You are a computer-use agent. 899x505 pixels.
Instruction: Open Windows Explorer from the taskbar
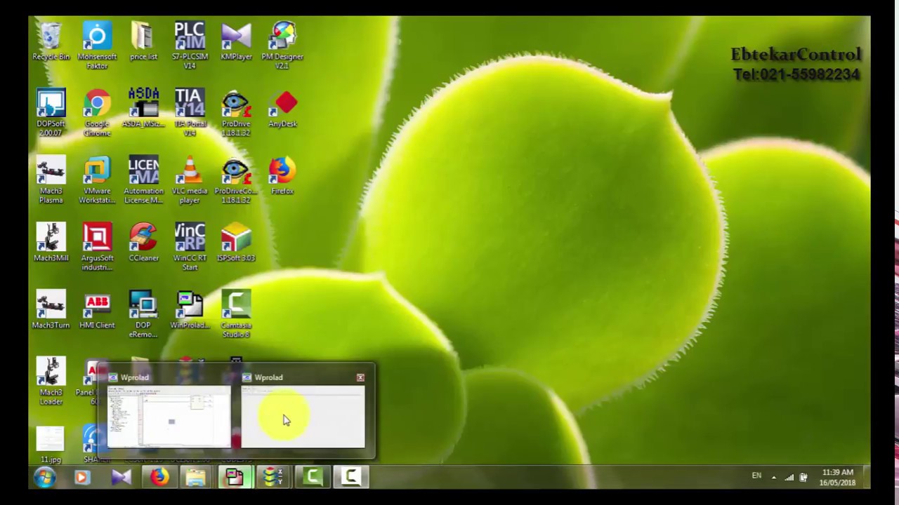coord(197,478)
